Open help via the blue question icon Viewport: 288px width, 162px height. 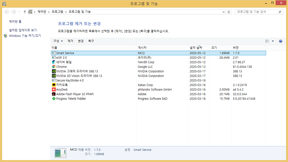(280, 41)
